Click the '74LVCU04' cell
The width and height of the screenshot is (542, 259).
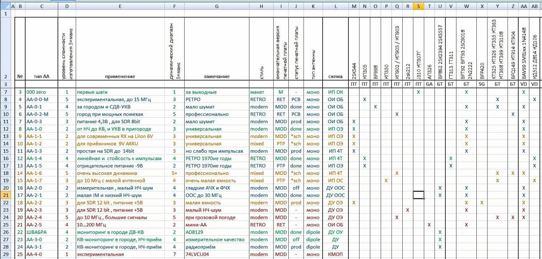click(x=216, y=254)
